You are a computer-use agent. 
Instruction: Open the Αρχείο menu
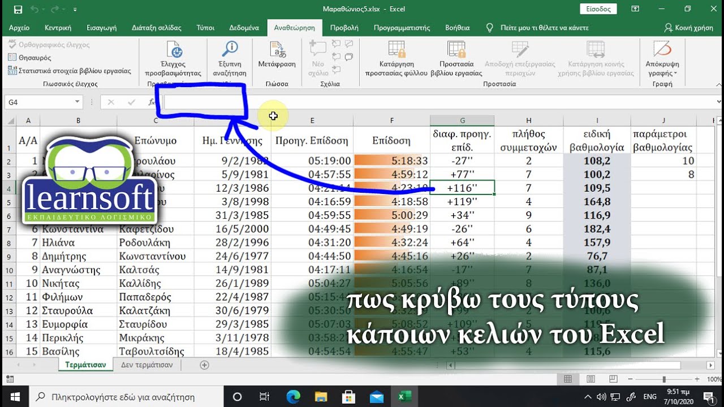[19, 28]
